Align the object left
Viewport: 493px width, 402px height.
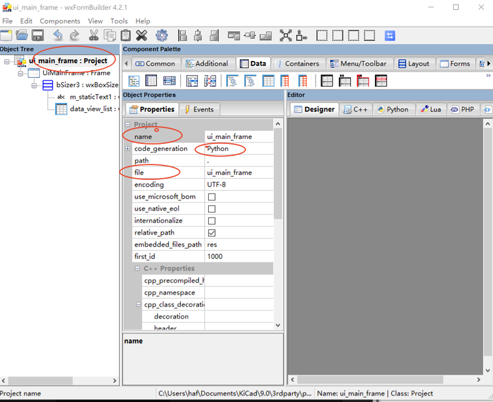(183, 35)
